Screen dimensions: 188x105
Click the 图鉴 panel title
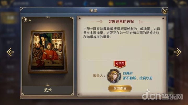coord(93,11)
